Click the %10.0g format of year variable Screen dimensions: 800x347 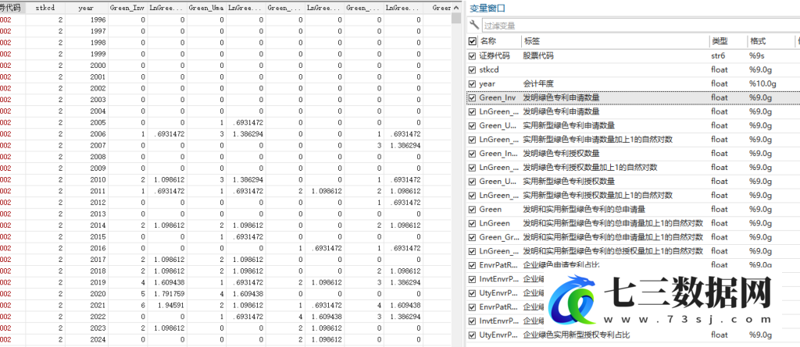(762, 83)
